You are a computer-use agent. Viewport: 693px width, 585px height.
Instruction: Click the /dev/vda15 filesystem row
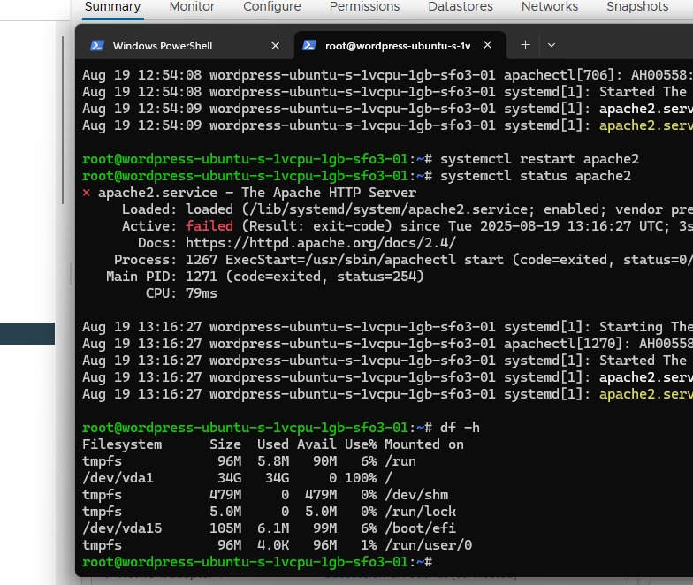(x=269, y=528)
